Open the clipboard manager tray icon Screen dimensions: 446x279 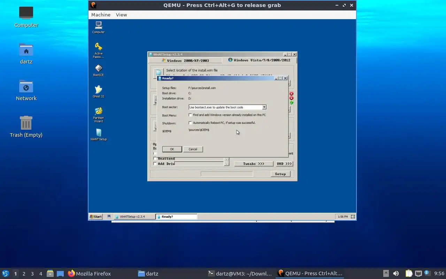click(x=409, y=274)
